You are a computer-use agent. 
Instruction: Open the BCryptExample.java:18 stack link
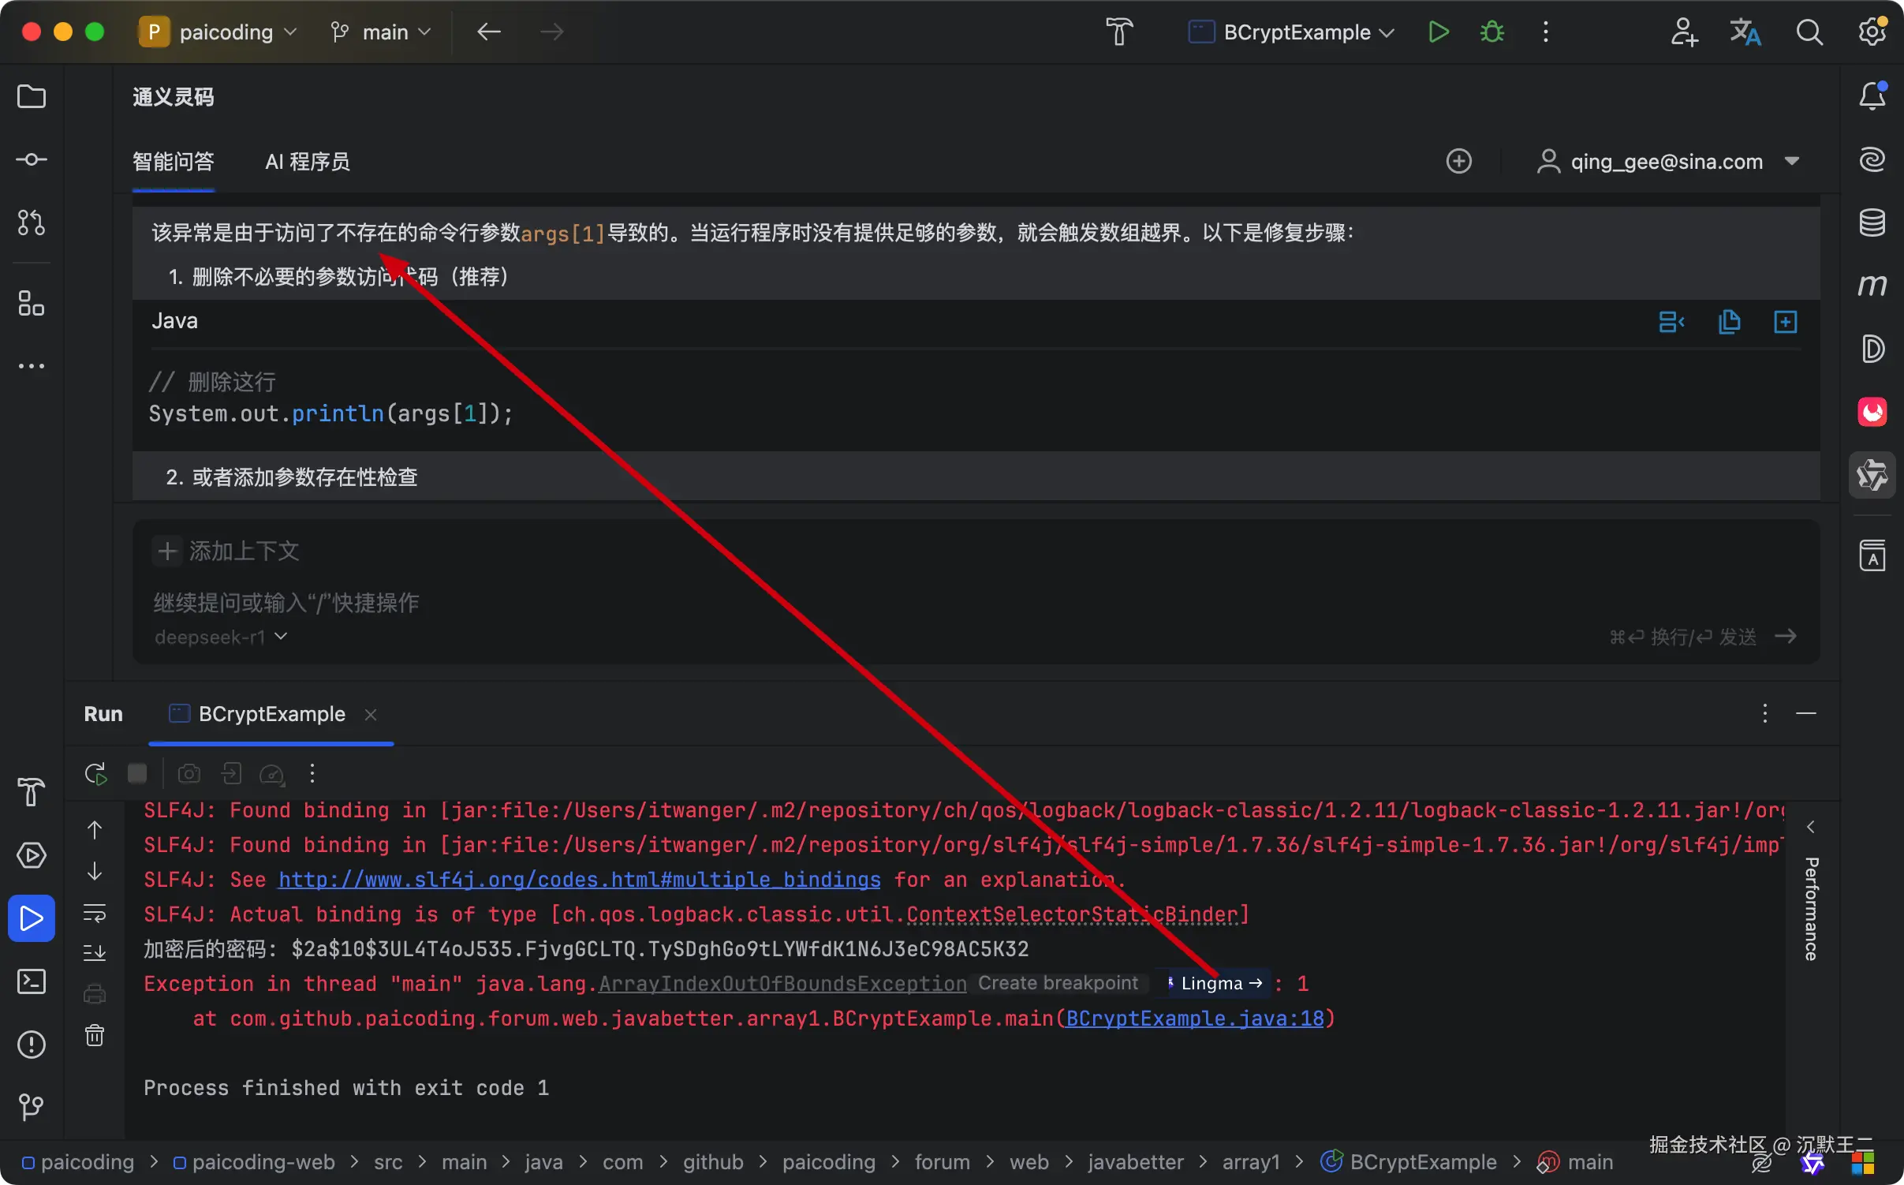pos(1194,1019)
